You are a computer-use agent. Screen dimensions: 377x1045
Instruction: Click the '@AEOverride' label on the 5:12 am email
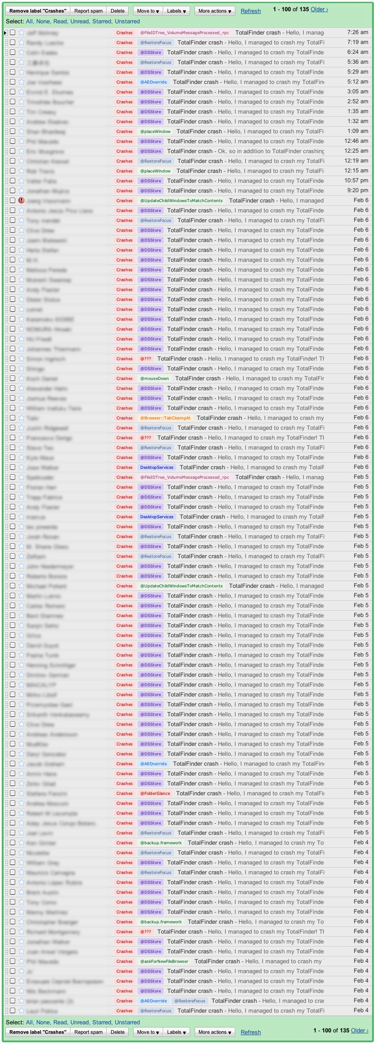(x=153, y=82)
